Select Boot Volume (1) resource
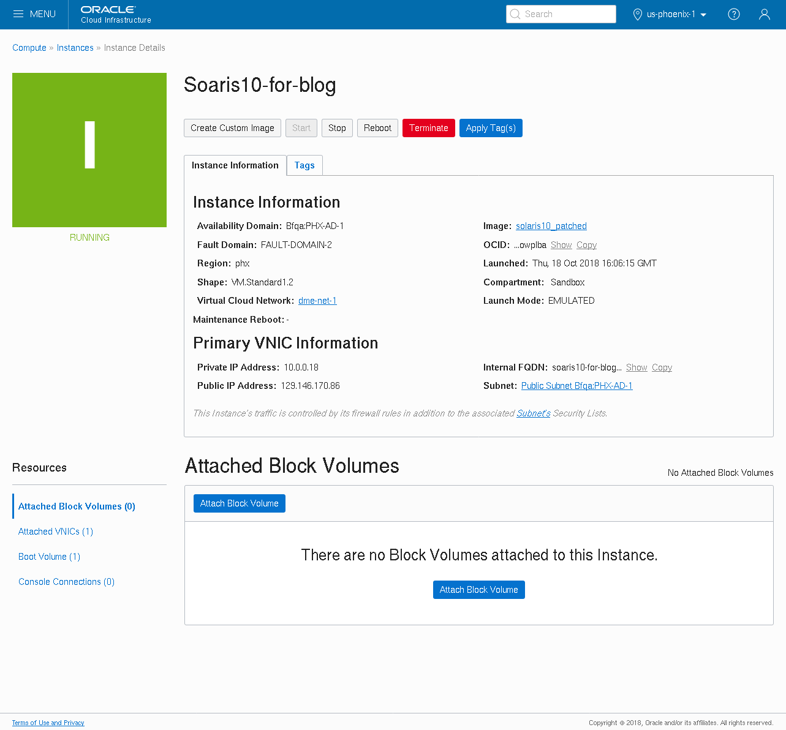The image size is (786, 730). (x=49, y=557)
